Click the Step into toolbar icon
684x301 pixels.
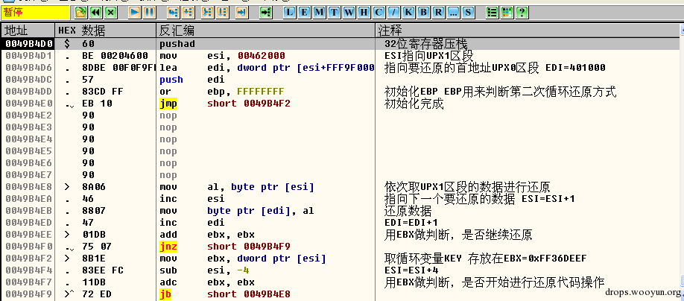click(x=174, y=13)
